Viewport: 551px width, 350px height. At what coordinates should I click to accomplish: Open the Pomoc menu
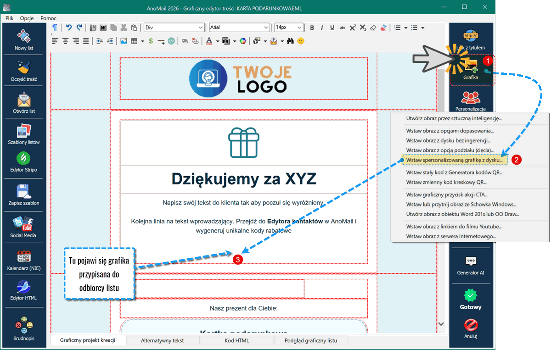coord(48,18)
